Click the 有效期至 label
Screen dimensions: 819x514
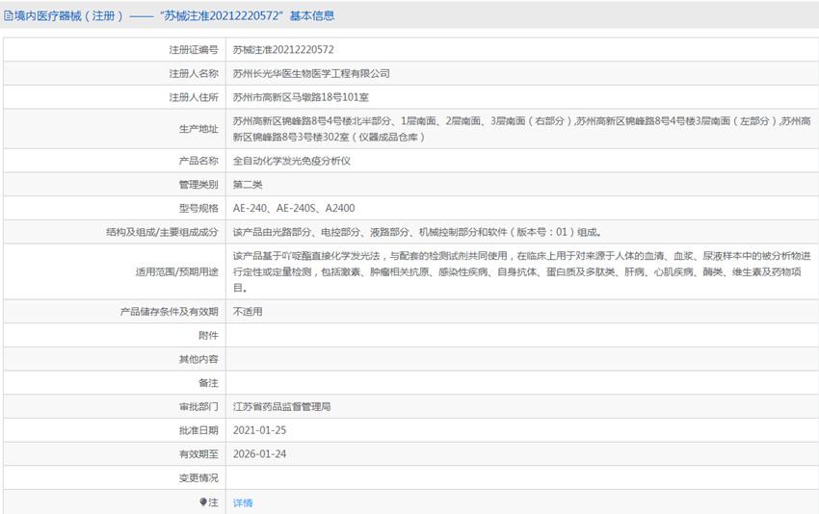click(198, 454)
